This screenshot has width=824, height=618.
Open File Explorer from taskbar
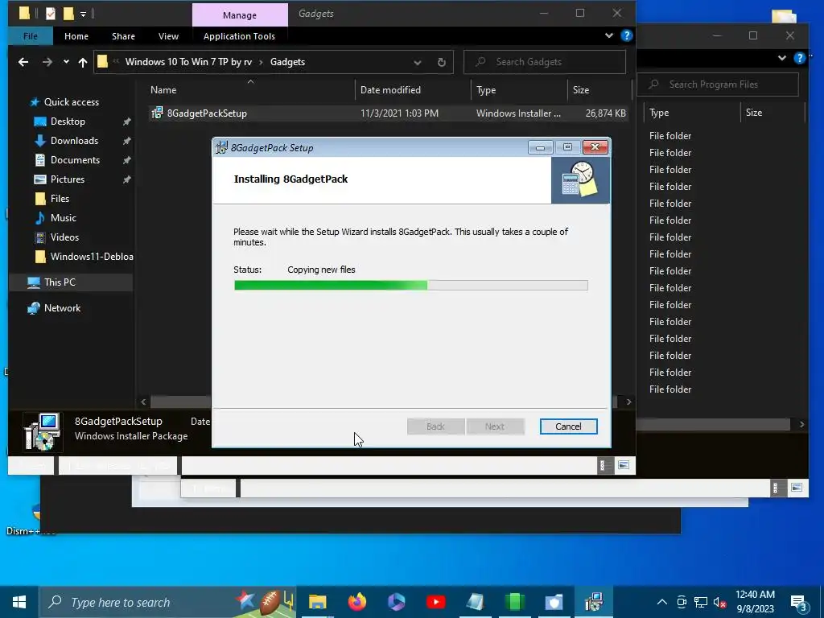pyautogui.click(x=317, y=602)
